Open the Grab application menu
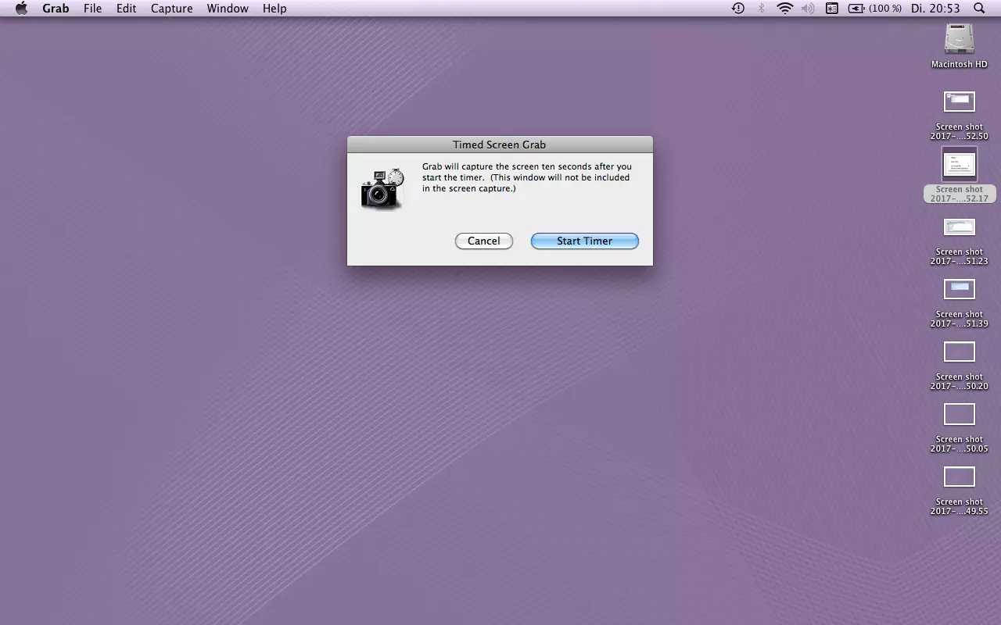This screenshot has height=625, width=1001. (56, 9)
